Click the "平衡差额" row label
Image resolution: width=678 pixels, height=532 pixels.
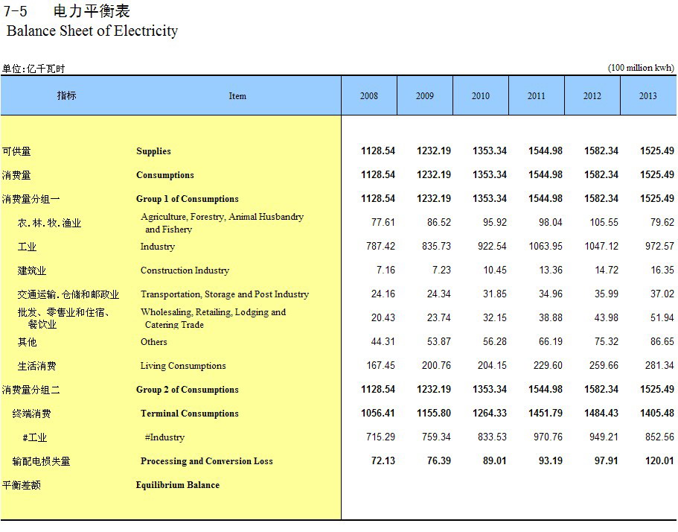(x=22, y=485)
